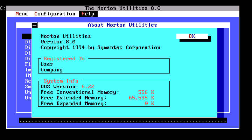Click the DOS Version 6.22 value

[x=88, y=87]
